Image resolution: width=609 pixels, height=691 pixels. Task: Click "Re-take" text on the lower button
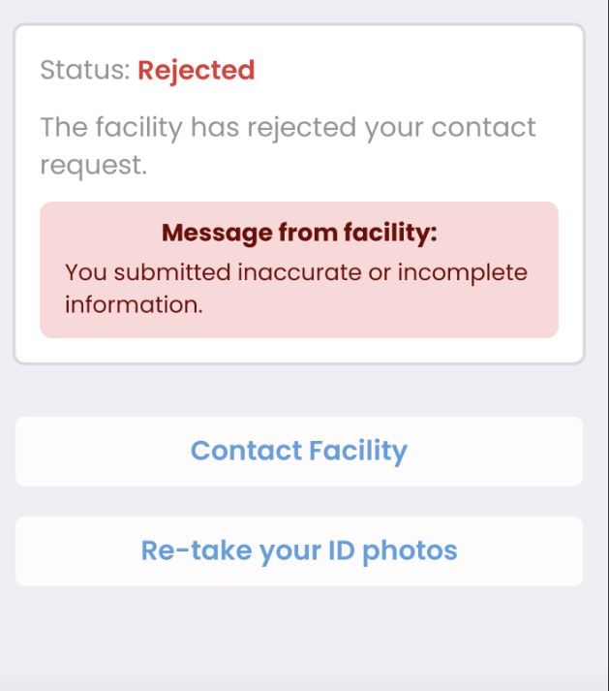(x=197, y=550)
